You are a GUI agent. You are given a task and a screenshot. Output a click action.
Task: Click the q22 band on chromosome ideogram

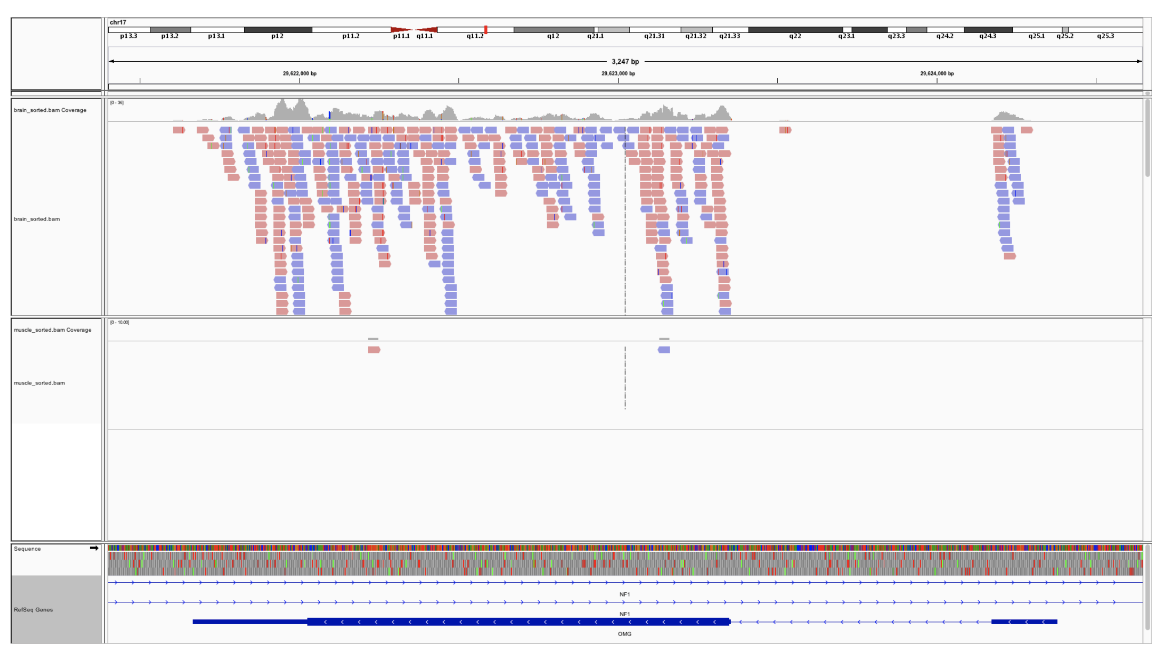coord(795,30)
